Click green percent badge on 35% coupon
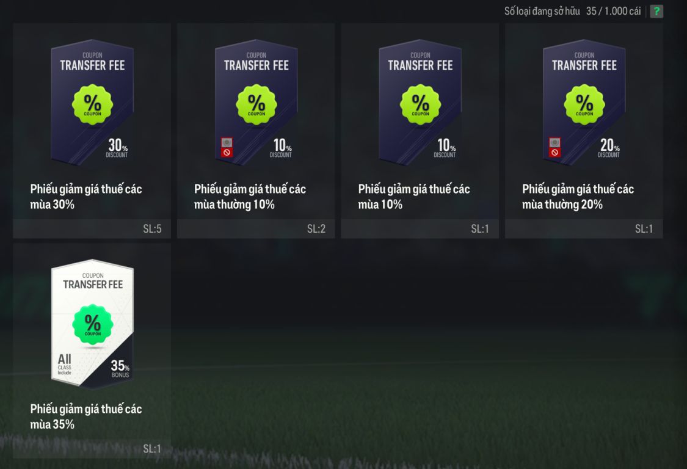The image size is (687, 469). (x=92, y=324)
